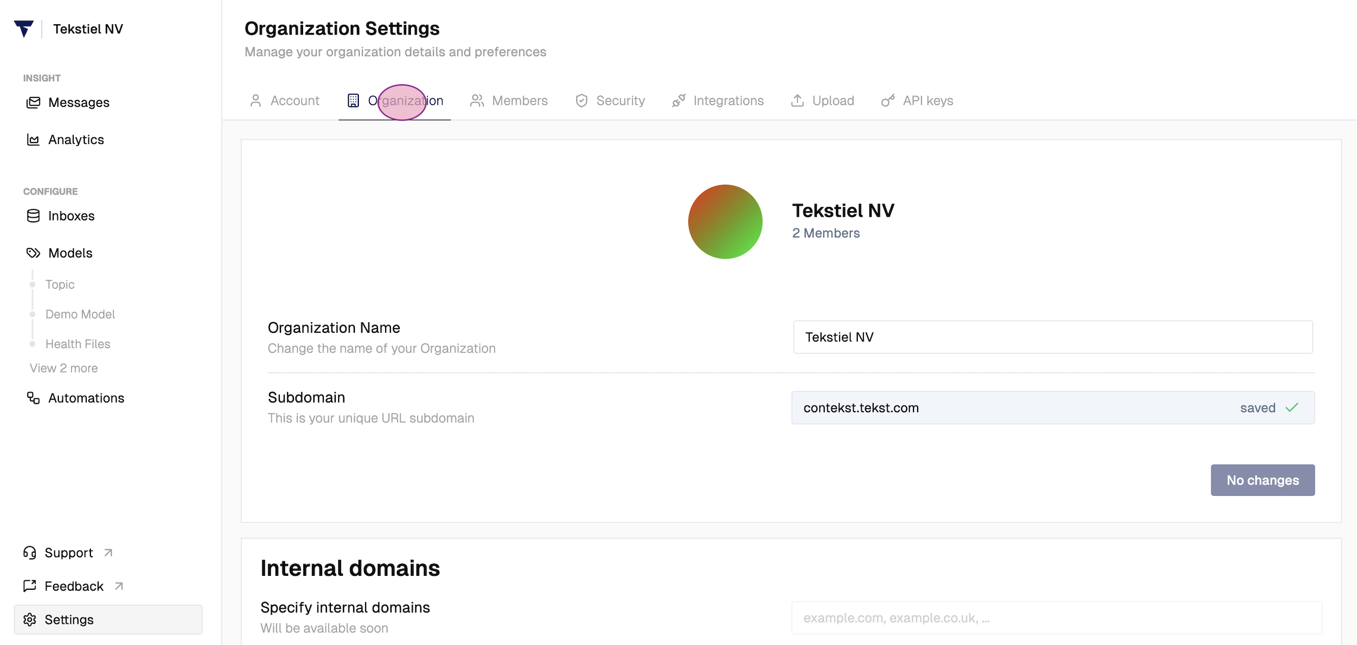The image size is (1357, 645).
Task: Click the 'Will be available soon' text
Action: coord(324,628)
